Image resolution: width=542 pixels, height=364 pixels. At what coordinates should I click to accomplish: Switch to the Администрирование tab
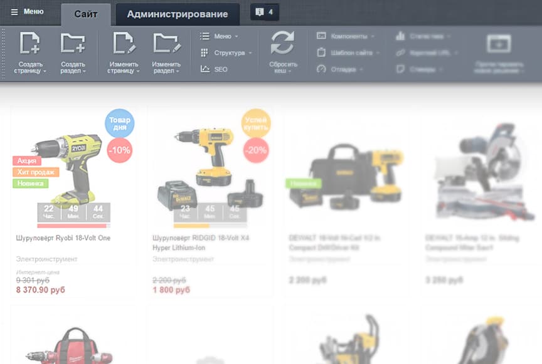[178, 14]
